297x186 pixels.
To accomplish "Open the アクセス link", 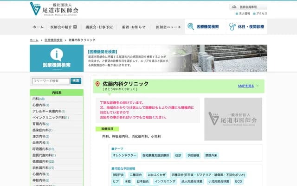I will [262, 13].
